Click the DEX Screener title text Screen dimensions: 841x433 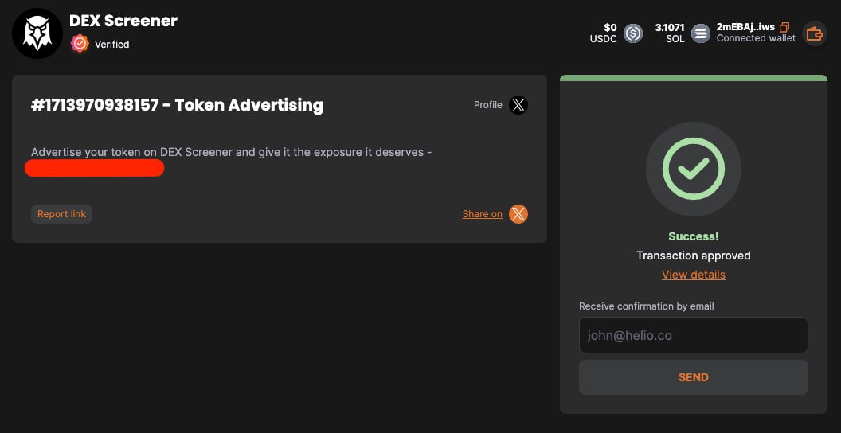[123, 21]
